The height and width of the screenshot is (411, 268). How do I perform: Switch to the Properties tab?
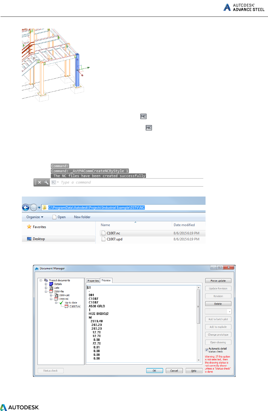(93, 281)
